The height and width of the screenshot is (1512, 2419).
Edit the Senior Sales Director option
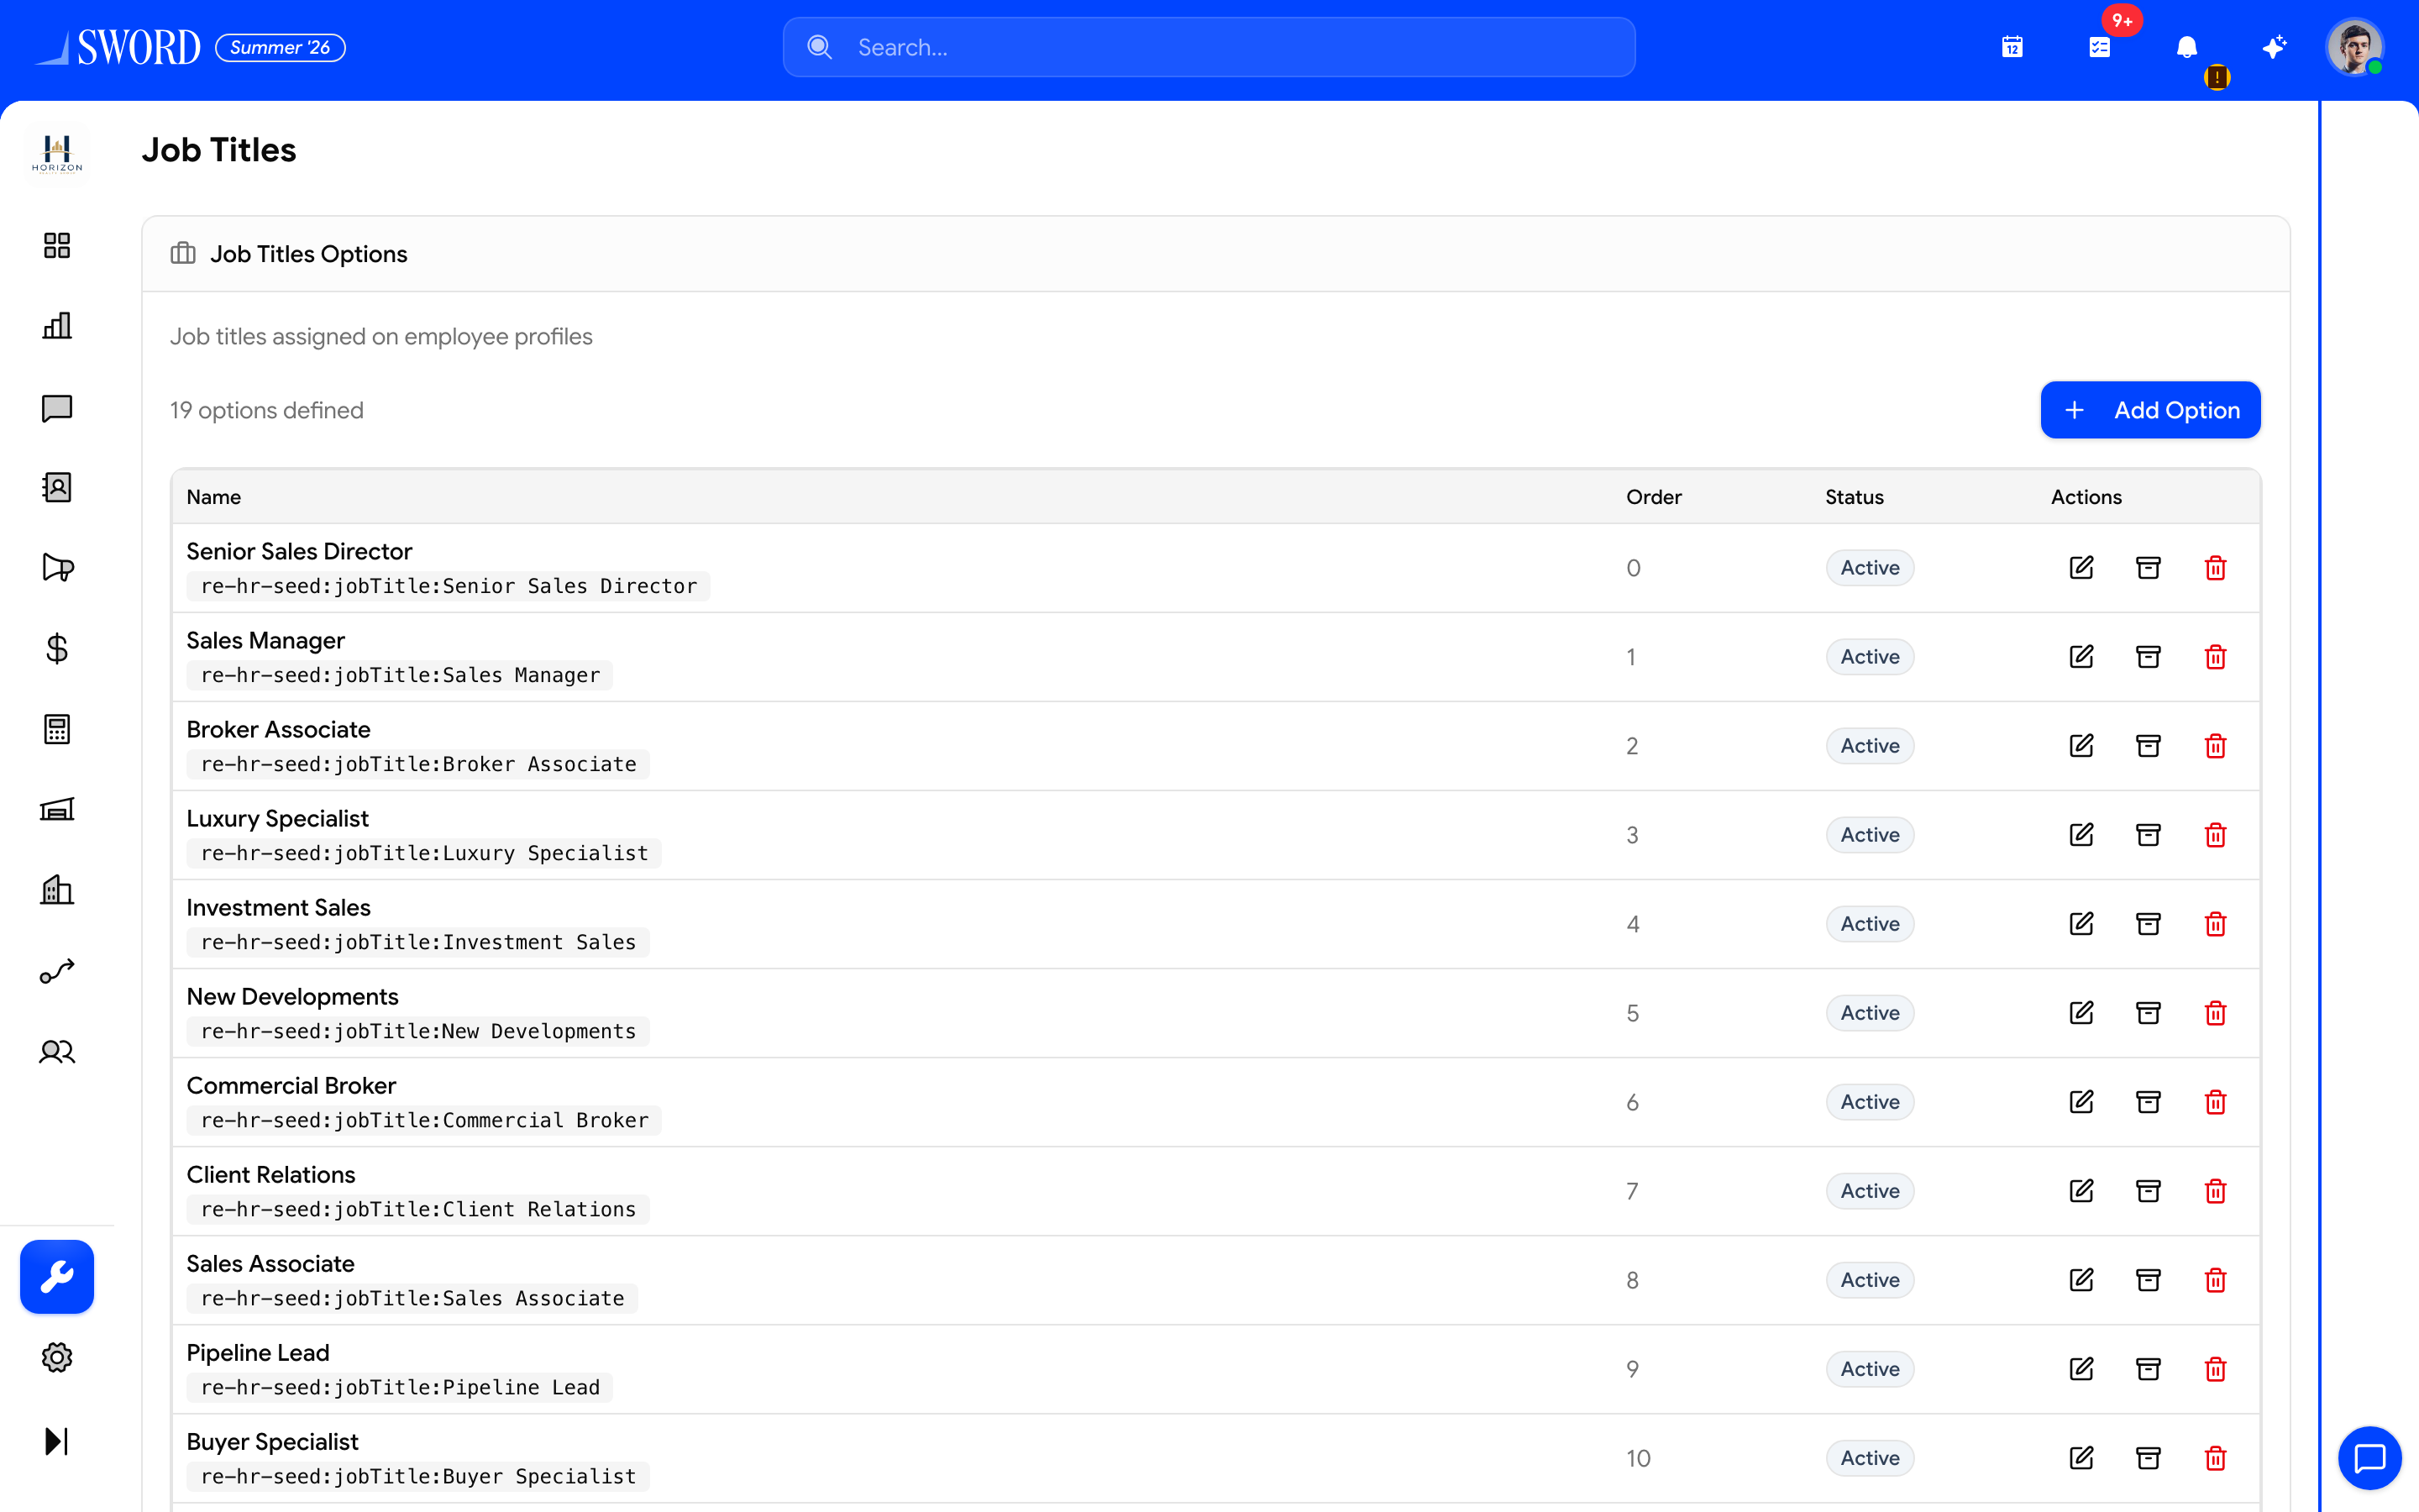tap(2081, 568)
